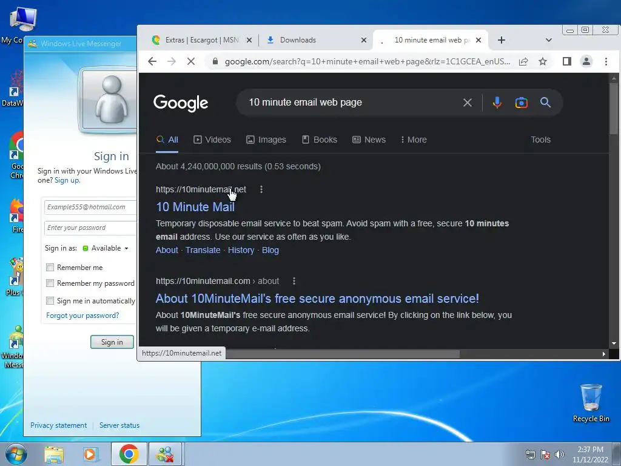Click the Enter your password field
Image resolution: width=621 pixels, height=466 pixels.
(x=90, y=228)
